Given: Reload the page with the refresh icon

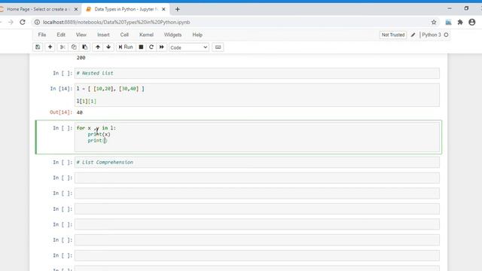Looking at the screenshot, I should tap(23, 22).
